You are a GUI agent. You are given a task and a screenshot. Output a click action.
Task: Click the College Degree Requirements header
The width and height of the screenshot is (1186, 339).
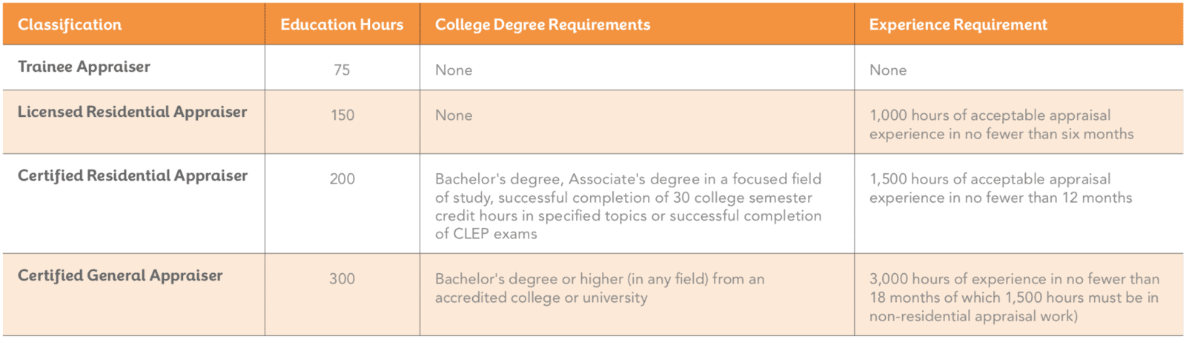[x=543, y=24]
